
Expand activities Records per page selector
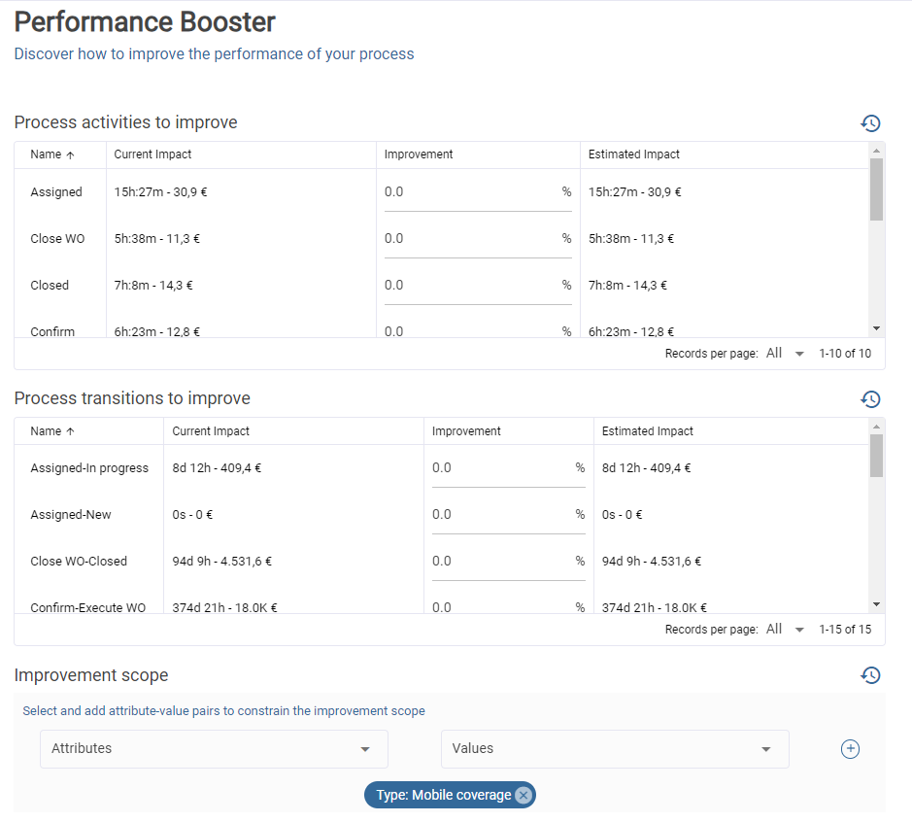click(786, 354)
